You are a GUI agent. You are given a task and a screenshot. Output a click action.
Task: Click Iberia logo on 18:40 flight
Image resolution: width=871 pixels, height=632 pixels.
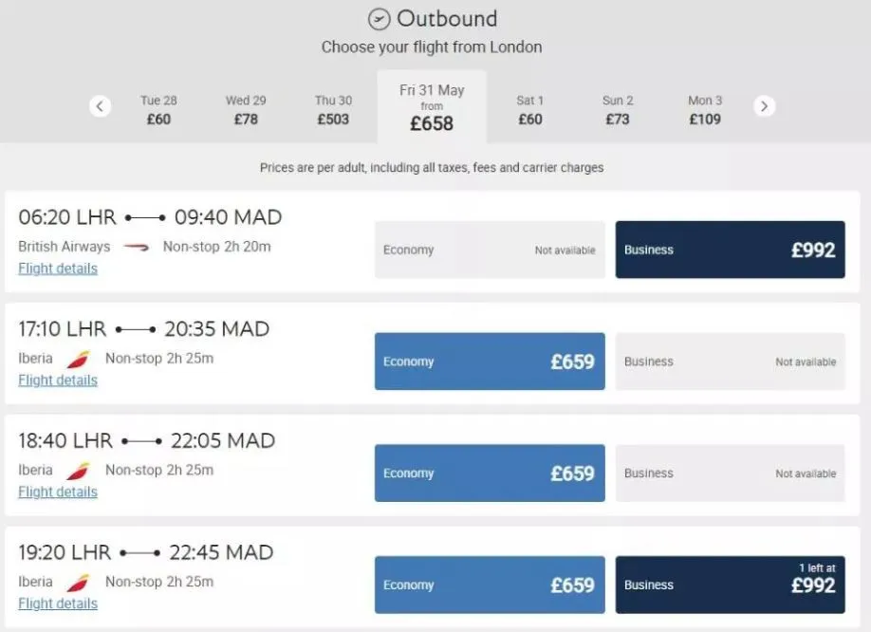pos(79,471)
